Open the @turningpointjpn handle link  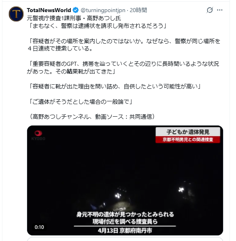click(x=103, y=10)
